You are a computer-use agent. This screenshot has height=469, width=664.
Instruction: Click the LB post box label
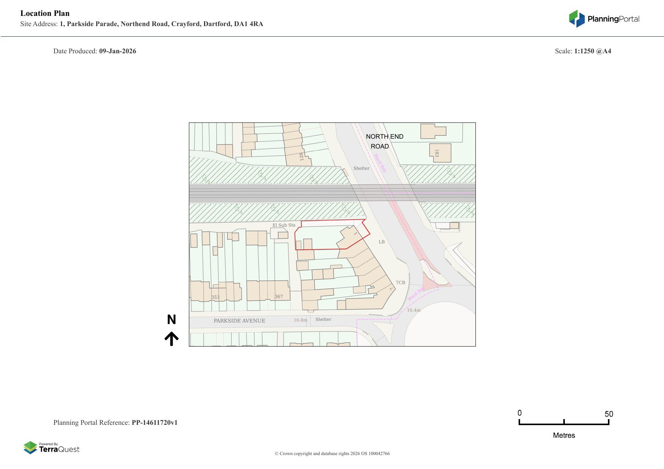[x=382, y=242]
